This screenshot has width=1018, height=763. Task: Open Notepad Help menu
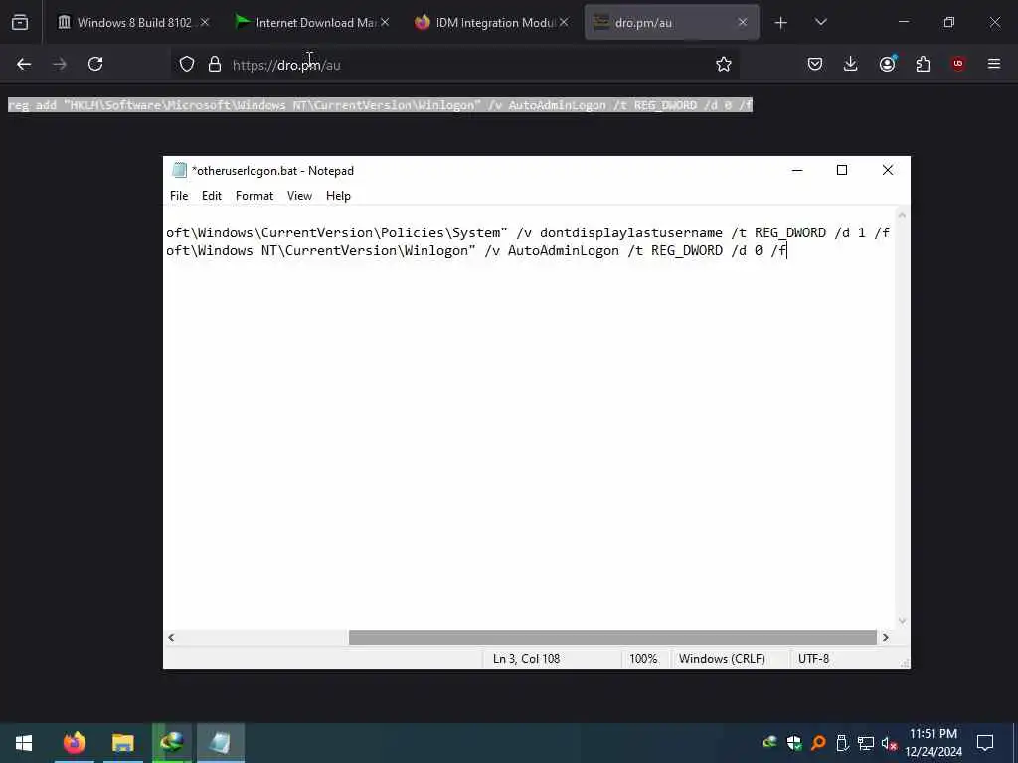338,196
